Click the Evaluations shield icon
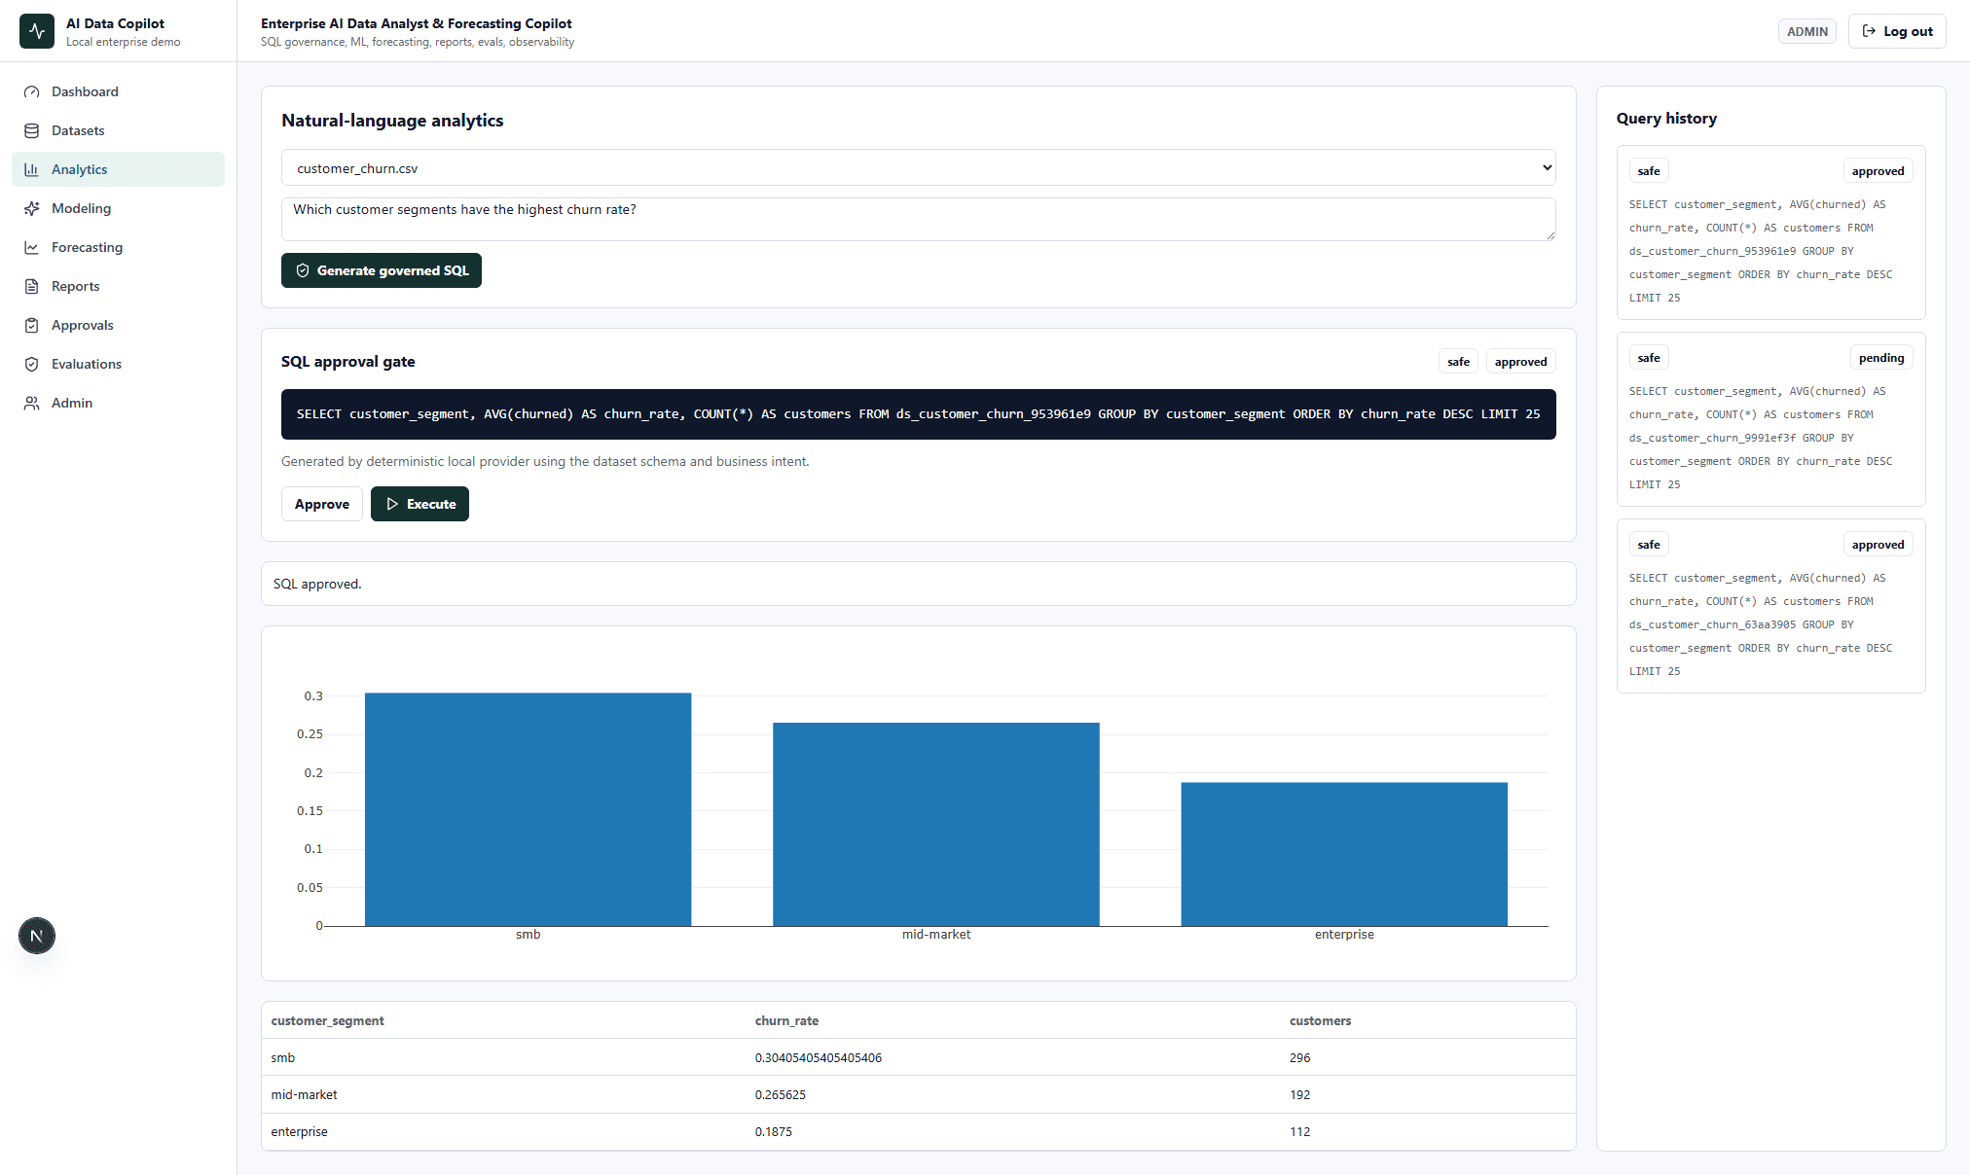The height and width of the screenshot is (1175, 1970). pyautogui.click(x=31, y=364)
